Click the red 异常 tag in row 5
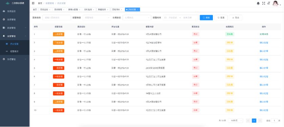 coord(196,68)
